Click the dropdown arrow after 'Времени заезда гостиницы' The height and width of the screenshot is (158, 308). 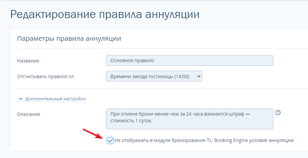(x=199, y=76)
